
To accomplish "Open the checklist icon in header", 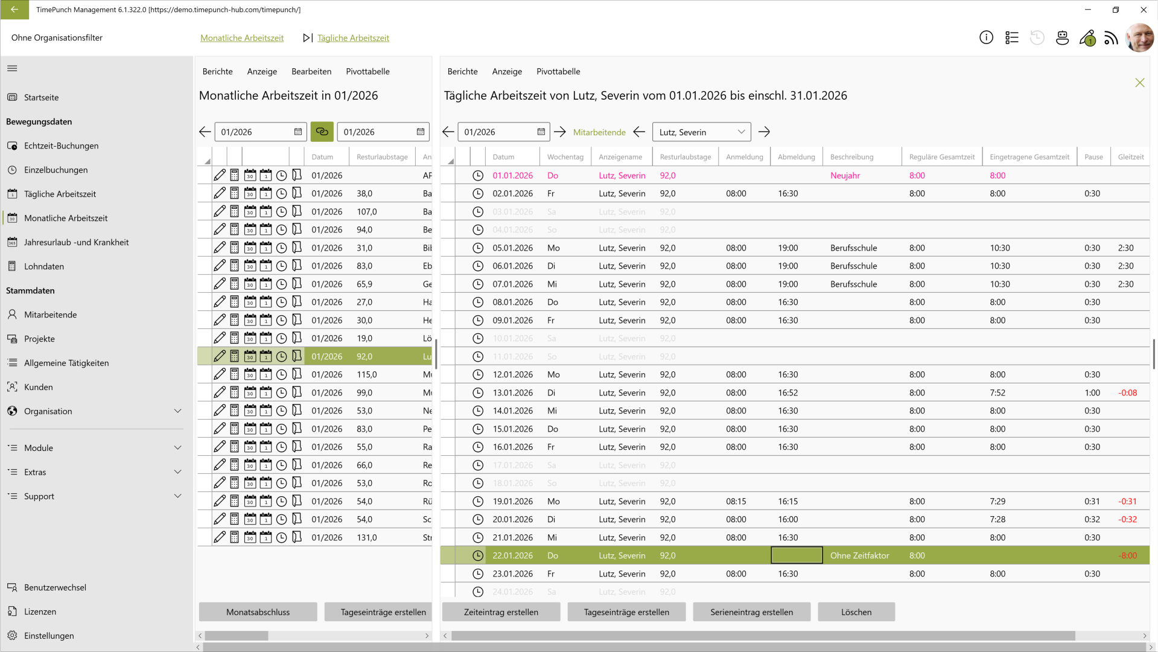I will pyautogui.click(x=1012, y=38).
